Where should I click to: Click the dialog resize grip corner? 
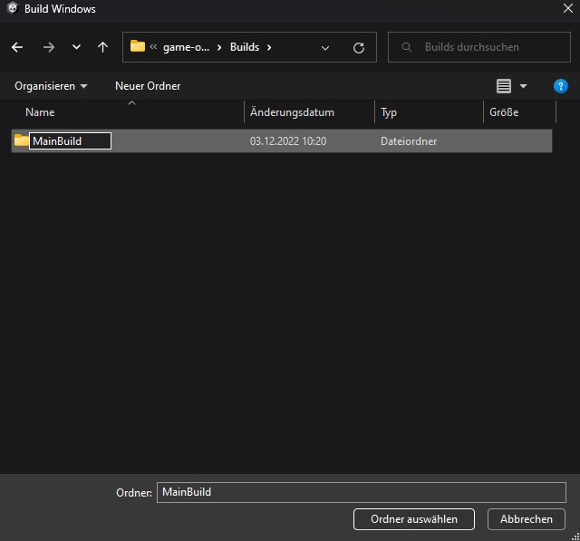[575, 536]
